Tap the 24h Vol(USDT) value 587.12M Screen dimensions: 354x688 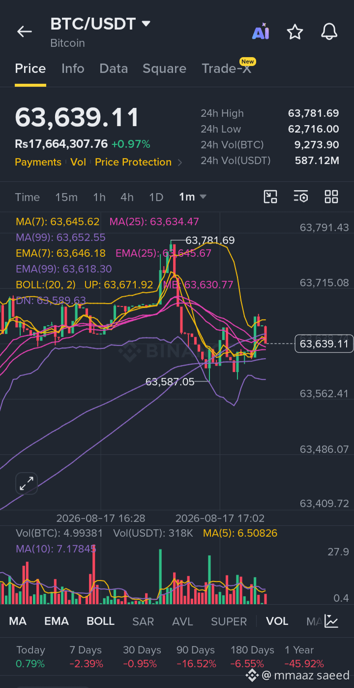(x=317, y=161)
